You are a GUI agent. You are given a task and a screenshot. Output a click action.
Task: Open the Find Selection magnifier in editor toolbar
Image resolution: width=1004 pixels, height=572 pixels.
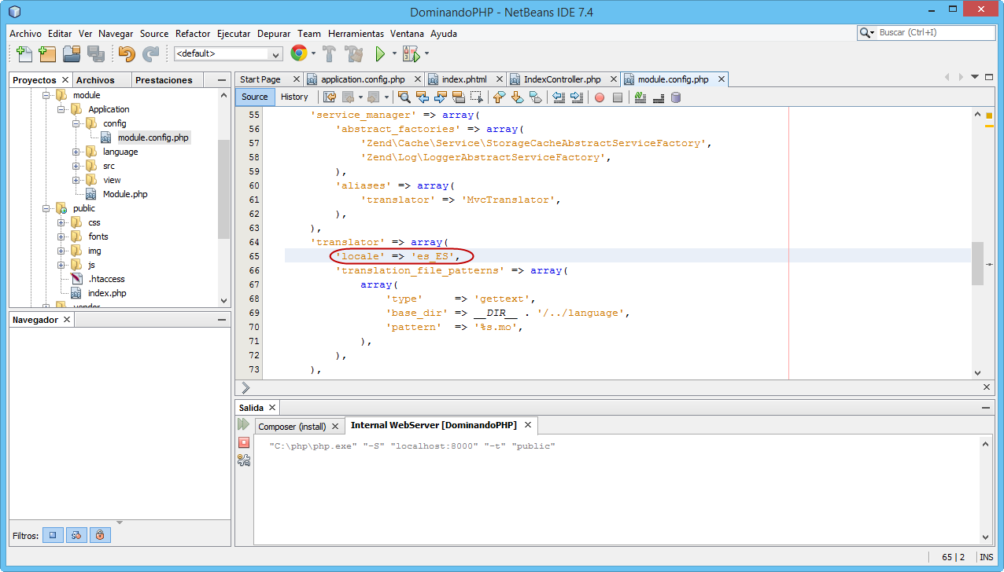404,97
